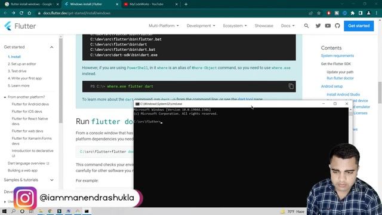The image size is (382, 215).
Task: Click the blue Get started button
Action: (359, 26)
